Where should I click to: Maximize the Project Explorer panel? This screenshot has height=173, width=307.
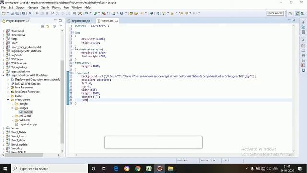tap(60, 20)
